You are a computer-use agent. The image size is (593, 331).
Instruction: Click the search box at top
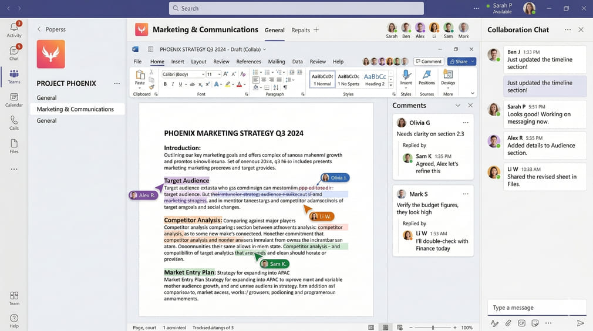click(296, 8)
